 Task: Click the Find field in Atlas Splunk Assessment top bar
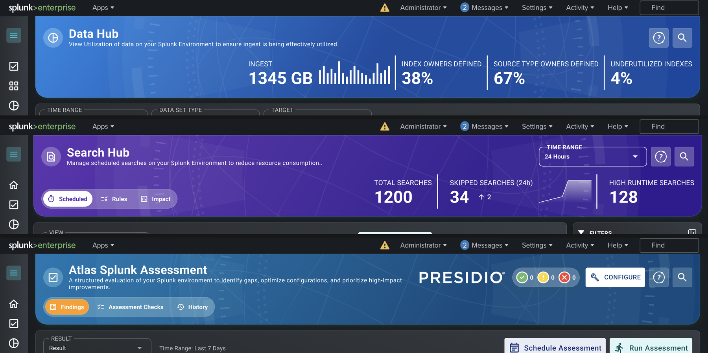click(669, 245)
